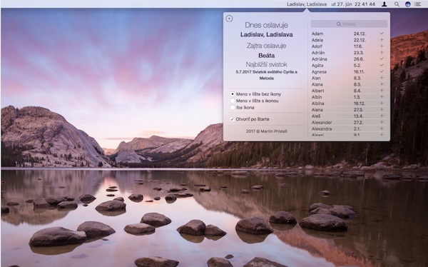This screenshot has width=428, height=267.
Task: Add Alexandra with the plus icon
Action: point(382,129)
